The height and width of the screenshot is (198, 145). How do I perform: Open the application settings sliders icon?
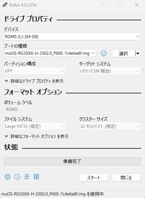tap(27, 177)
